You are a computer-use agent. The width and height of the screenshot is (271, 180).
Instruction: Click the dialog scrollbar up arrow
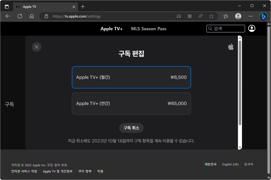click(240, 38)
